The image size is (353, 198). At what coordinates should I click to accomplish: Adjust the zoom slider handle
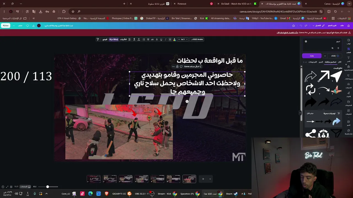47,187
